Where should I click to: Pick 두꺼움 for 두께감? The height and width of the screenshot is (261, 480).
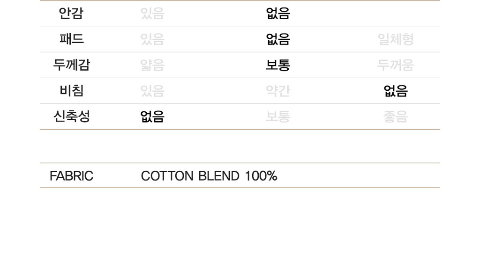(x=396, y=65)
